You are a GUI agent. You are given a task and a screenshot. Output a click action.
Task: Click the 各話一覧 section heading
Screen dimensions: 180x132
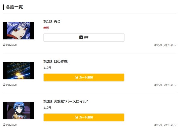(14, 7)
